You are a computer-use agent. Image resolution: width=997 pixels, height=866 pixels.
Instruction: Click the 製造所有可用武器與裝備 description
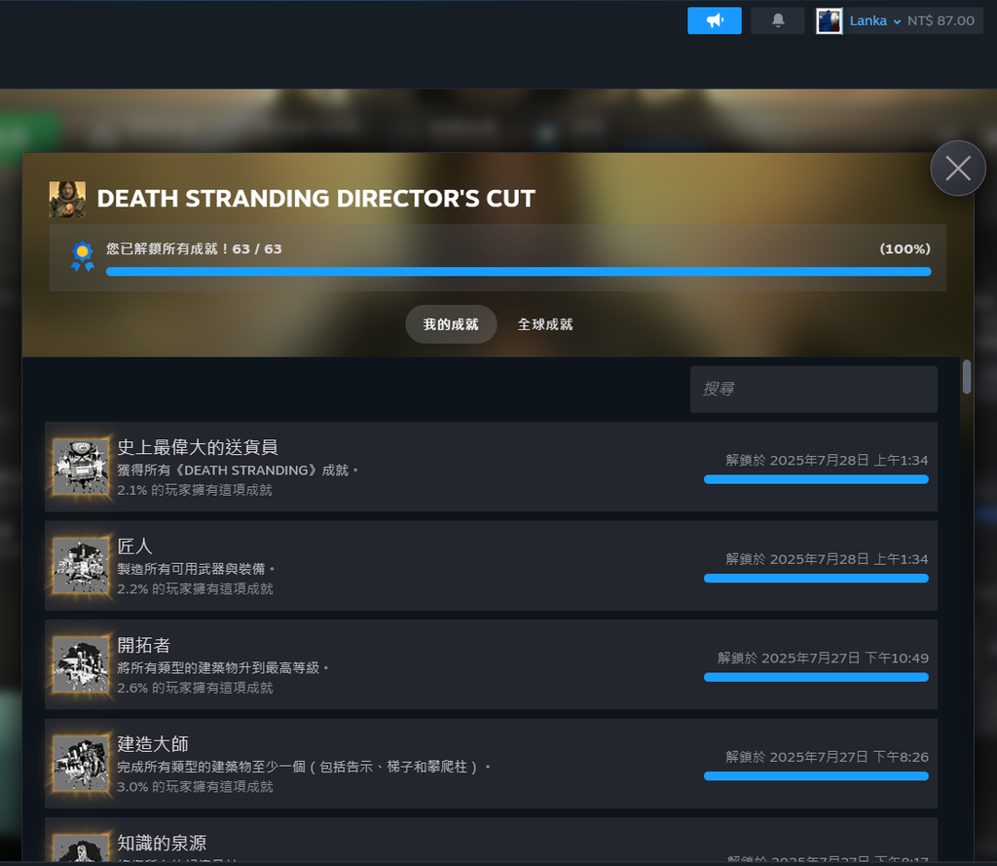(195, 569)
